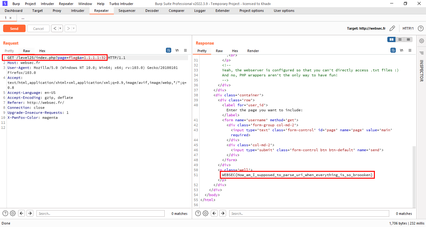This screenshot has width=426, height=227.
Task: Switch to the Comparer tab
Action: tap(177, 11)
